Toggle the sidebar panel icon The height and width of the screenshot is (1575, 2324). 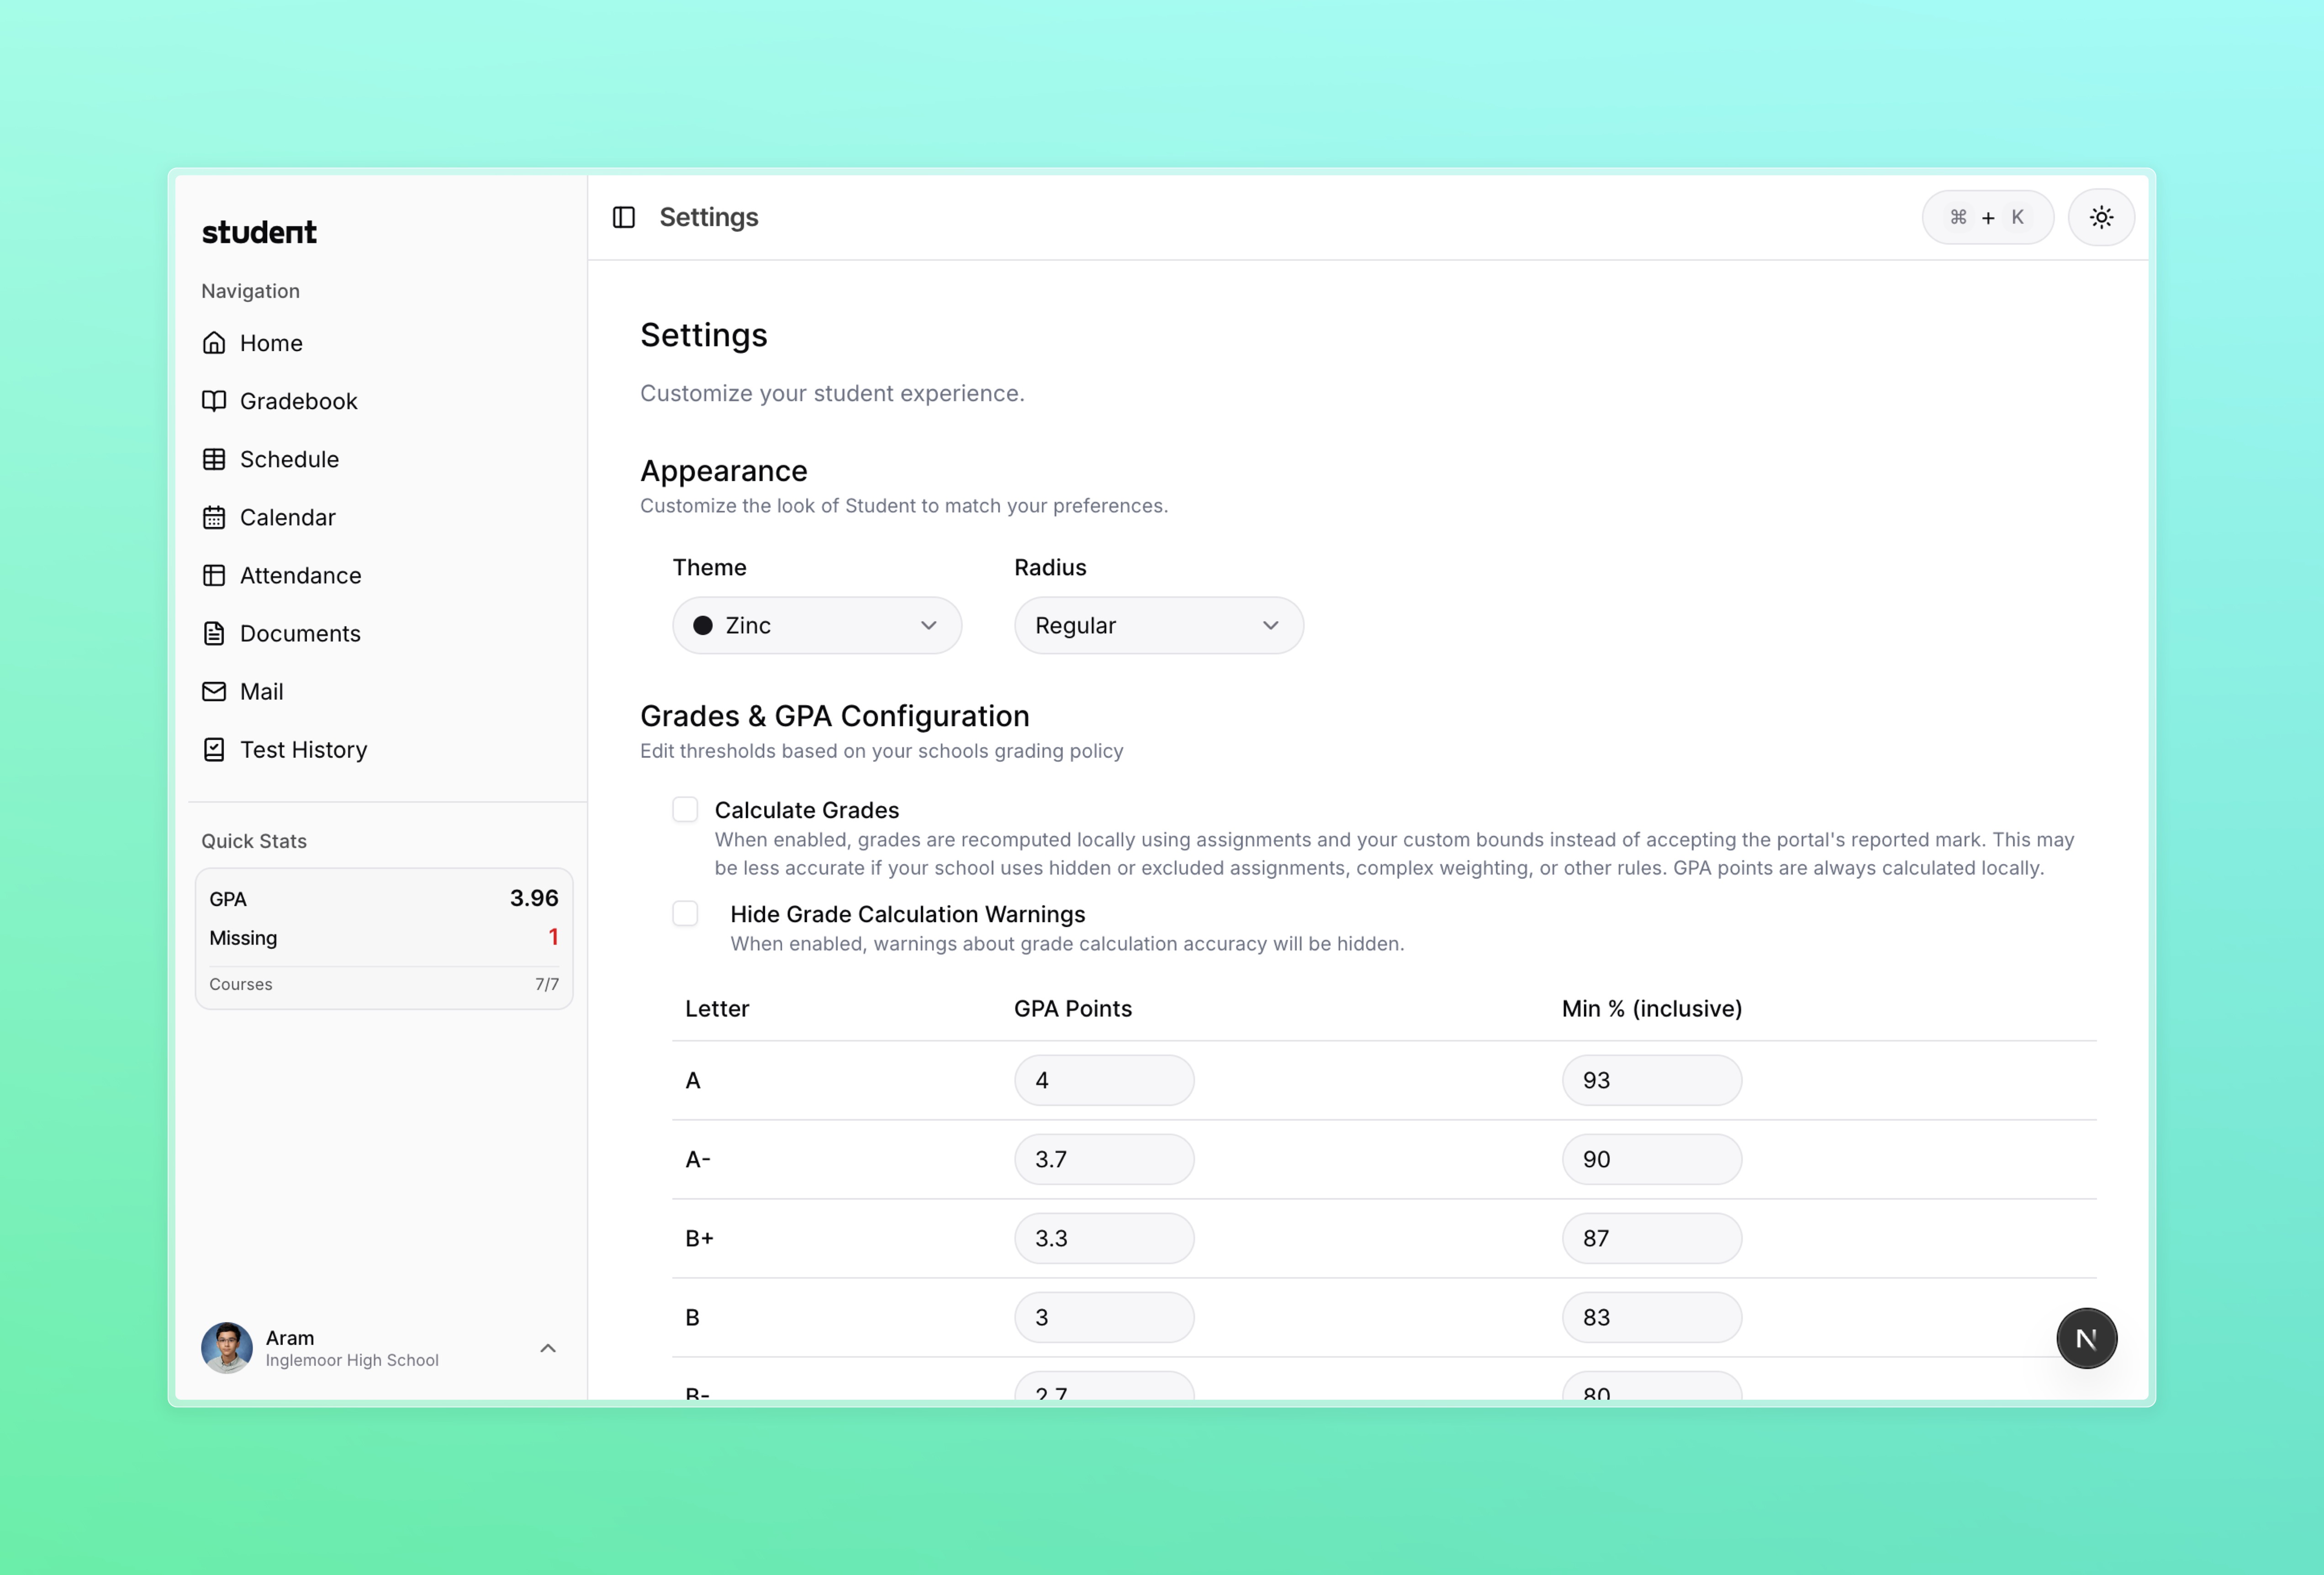[623, 217]
